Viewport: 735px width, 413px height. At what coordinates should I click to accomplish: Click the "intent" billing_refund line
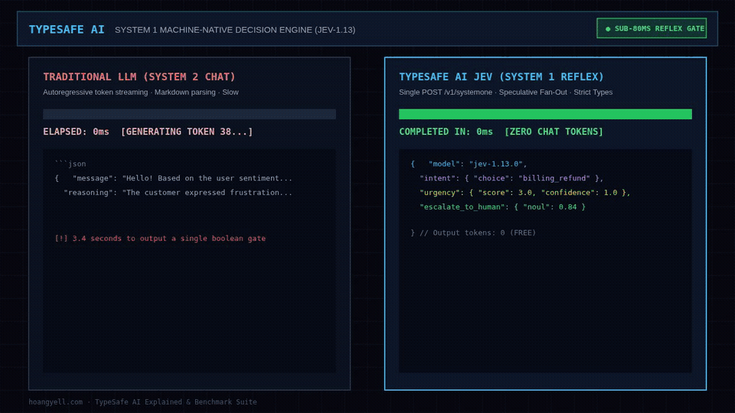coord(511,178)
